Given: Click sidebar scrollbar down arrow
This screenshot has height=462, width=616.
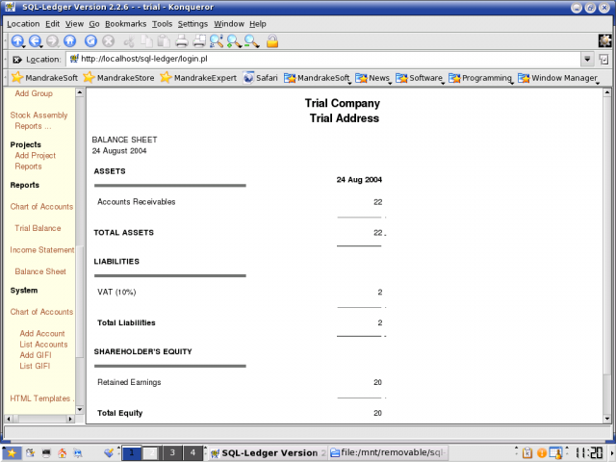Looking at the screenshot, I should point(79,410).
